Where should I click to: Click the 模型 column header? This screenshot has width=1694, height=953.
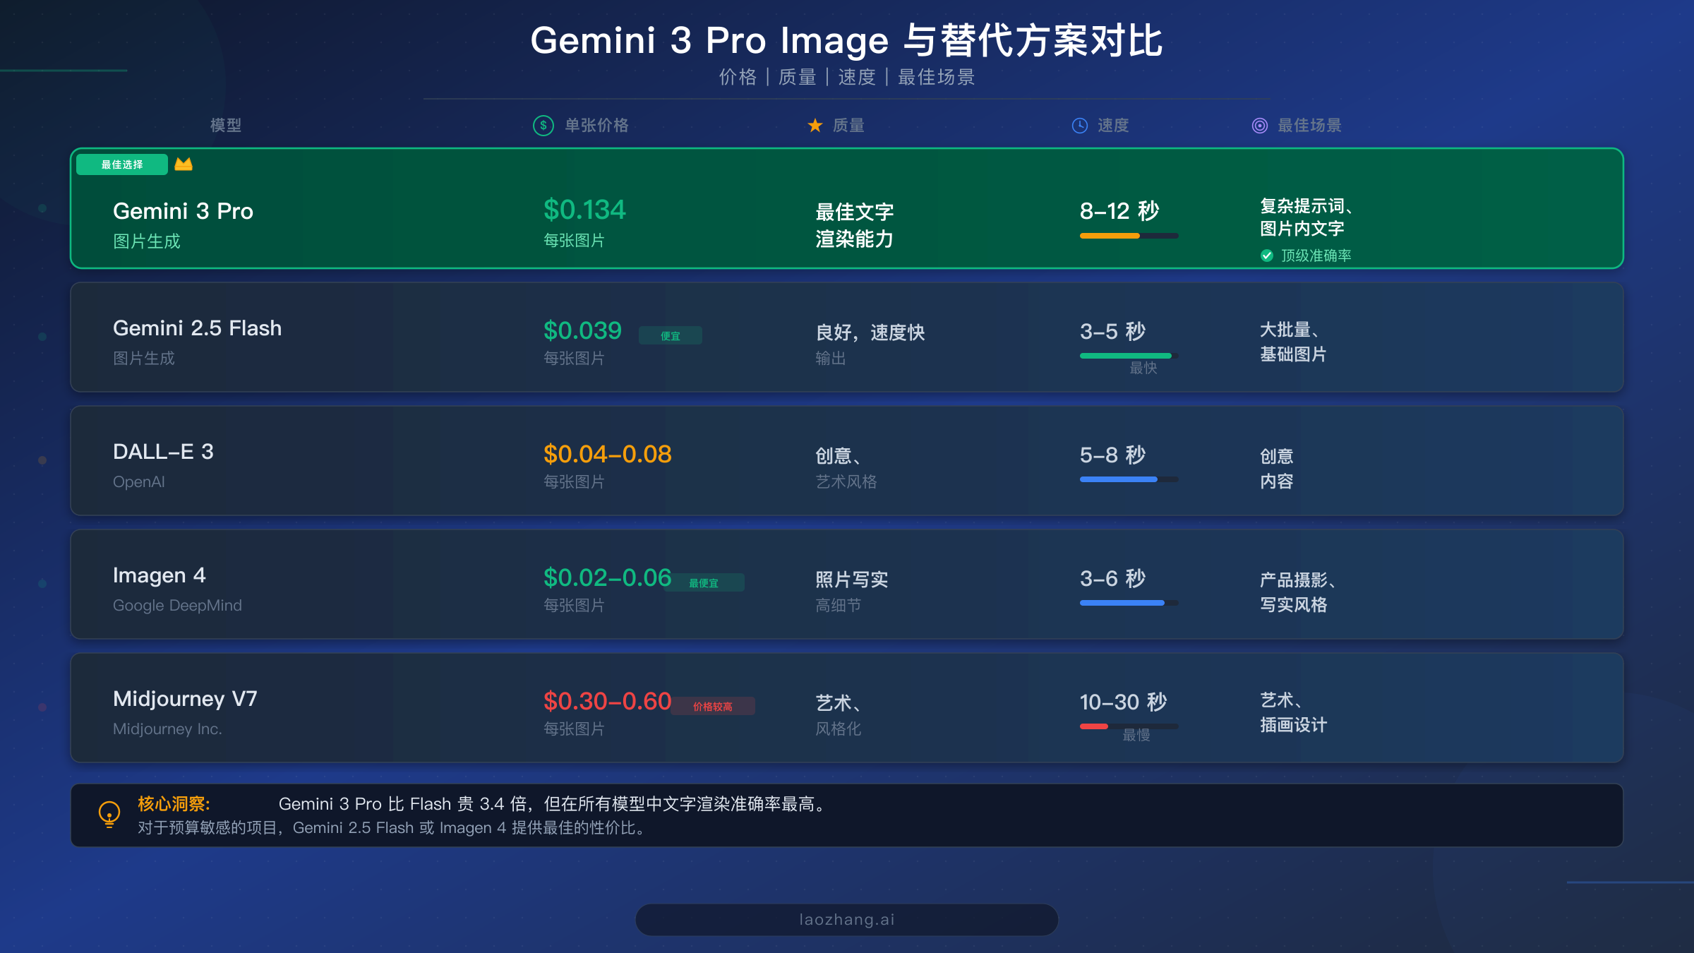pos(224,126)
